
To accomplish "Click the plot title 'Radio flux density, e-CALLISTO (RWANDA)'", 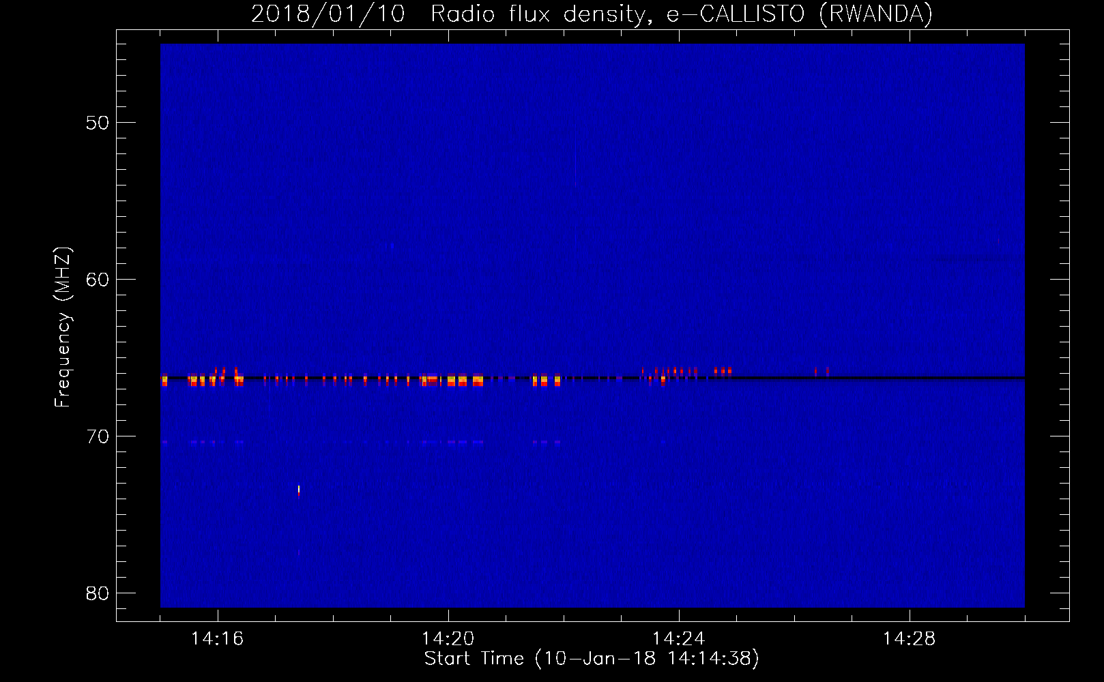I will pos(681,14).
